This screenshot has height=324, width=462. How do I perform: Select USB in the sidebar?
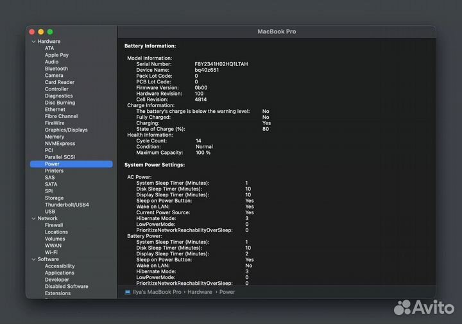50,212
